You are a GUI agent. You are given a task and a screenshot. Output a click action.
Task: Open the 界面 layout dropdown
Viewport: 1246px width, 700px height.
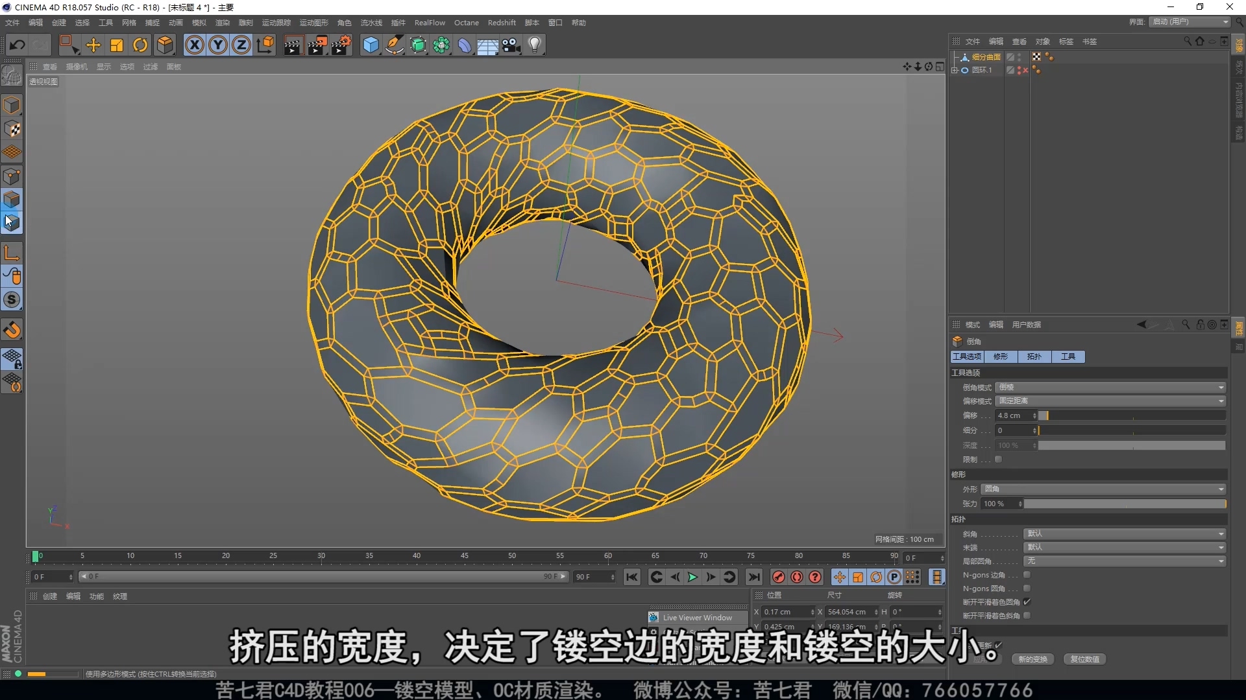[x=1190, y=22]
